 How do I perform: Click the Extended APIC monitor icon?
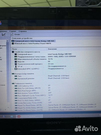[x=16, y=69]
